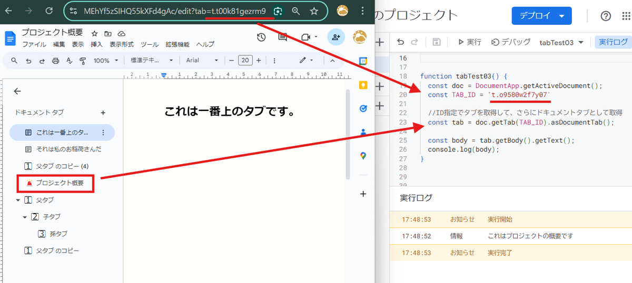632x283 pixels.
Task: Click the font size field 20
Action: click(245, 60)
